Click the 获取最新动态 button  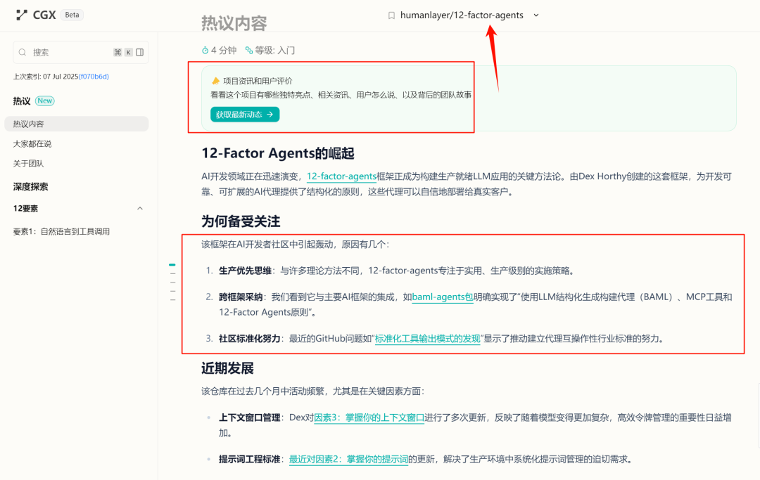coord(245,114)
